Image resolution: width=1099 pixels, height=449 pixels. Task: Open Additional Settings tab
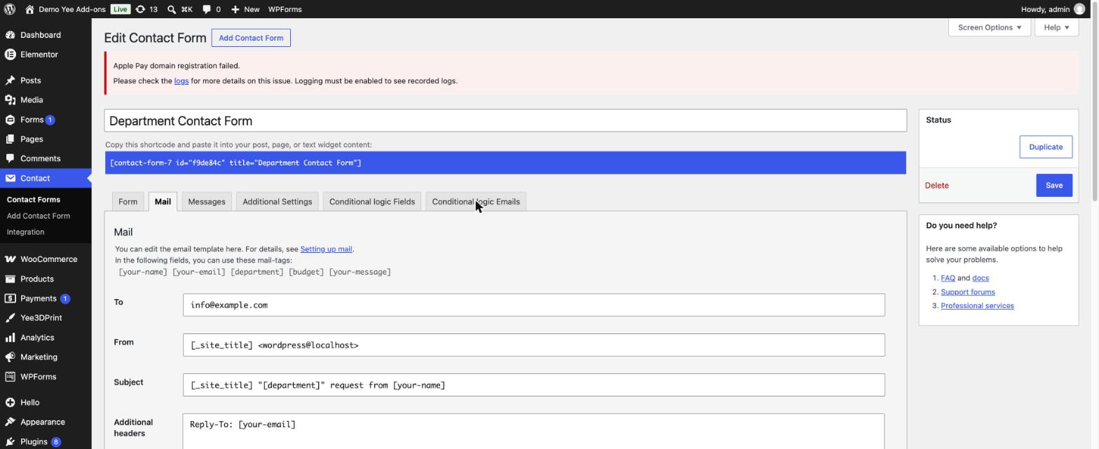pyautogui.click(x=278, y=202)
